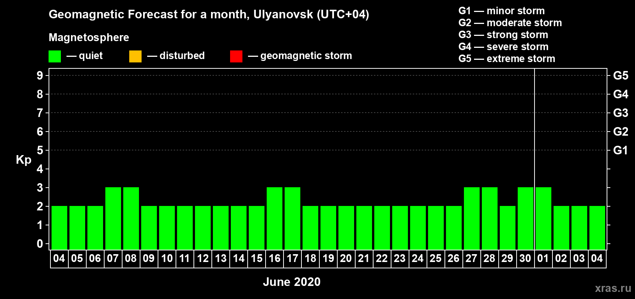The height and width of the screenshot is (299, 635).
Task: Click the green bar above date 28
Action: pyautogui.click(x=490, y=218)
